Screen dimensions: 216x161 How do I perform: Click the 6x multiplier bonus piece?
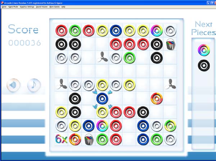[x=61, y=139]
